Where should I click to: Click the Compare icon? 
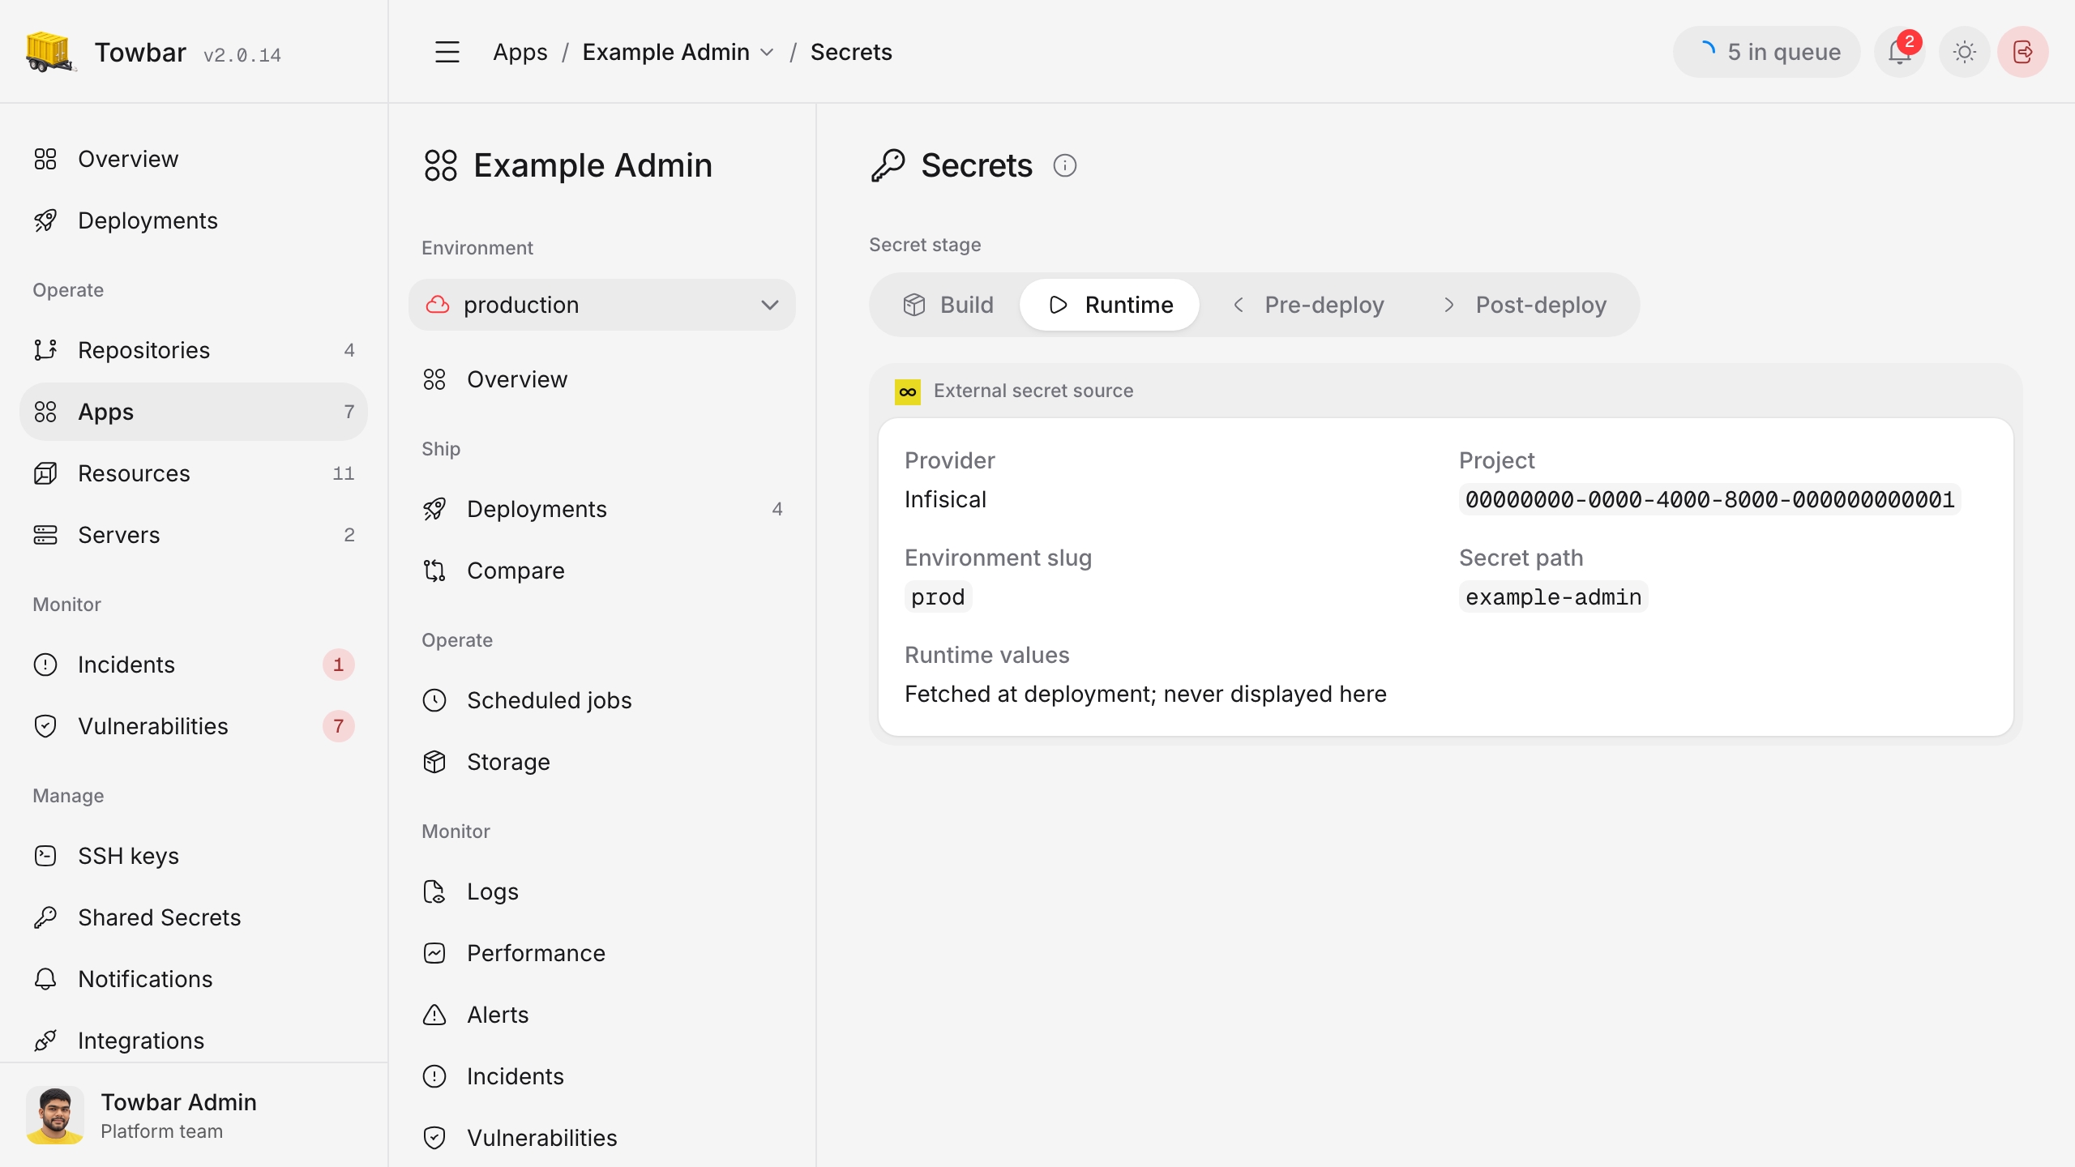pyautogui.click(x=434, y=571)
